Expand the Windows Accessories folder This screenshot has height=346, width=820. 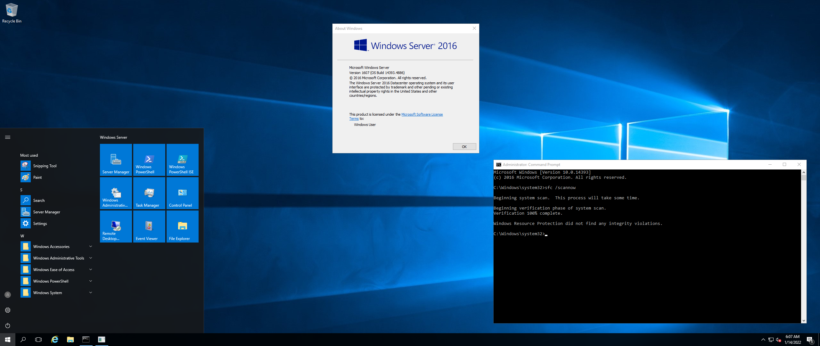[x=56, y=246]
